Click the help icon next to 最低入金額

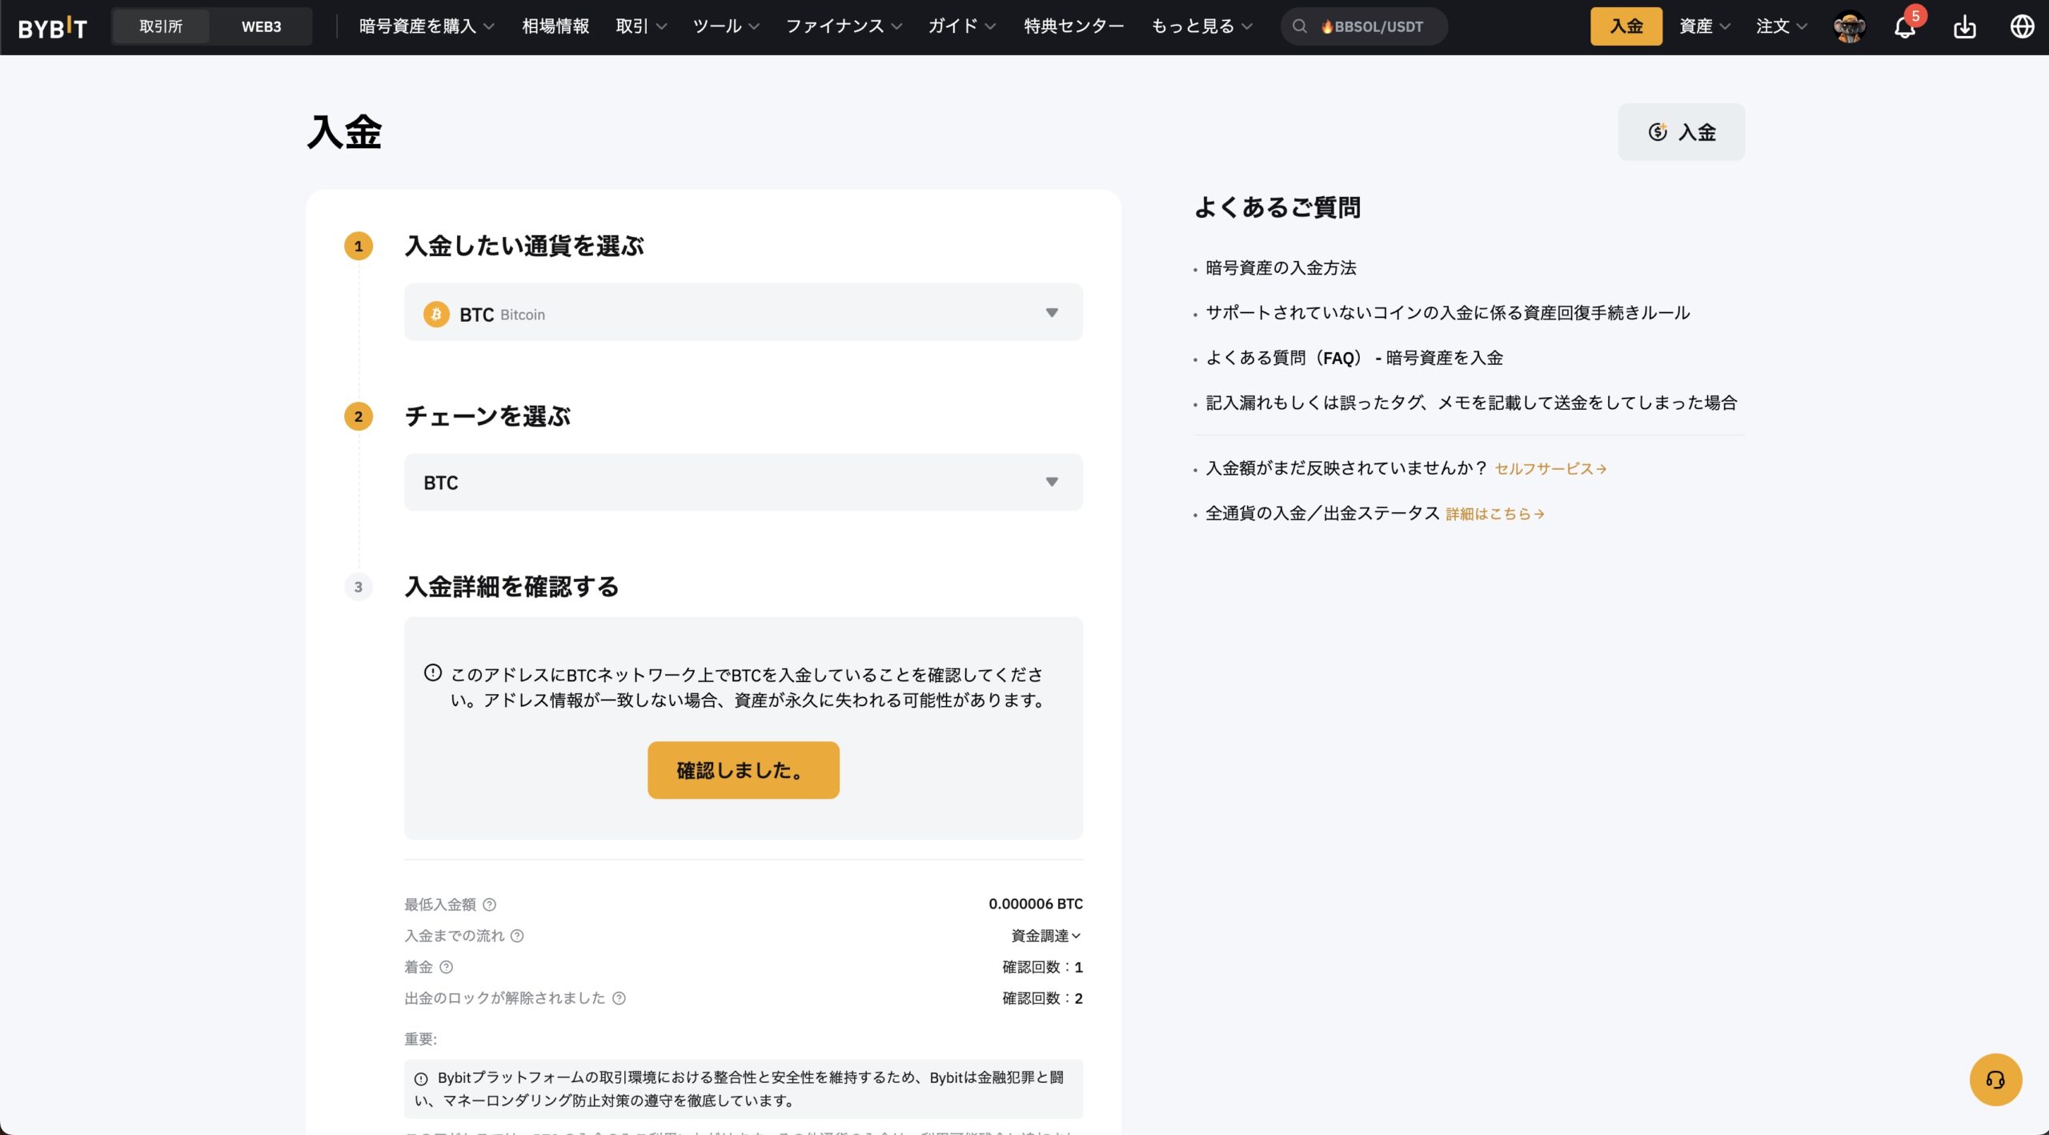click(x=488, y=905)
